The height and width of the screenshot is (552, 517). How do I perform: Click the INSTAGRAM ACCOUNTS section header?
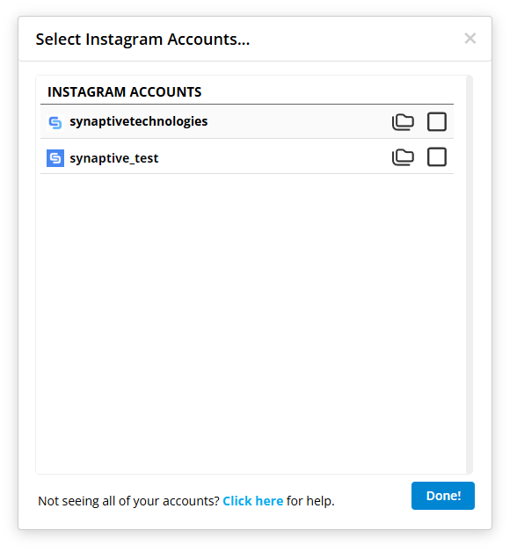point(124,92)
